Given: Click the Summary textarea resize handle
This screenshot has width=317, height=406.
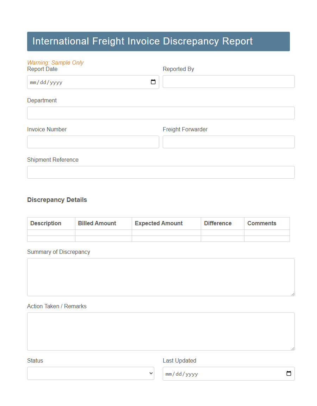Looking at the screenshot, I should (293, 294).
